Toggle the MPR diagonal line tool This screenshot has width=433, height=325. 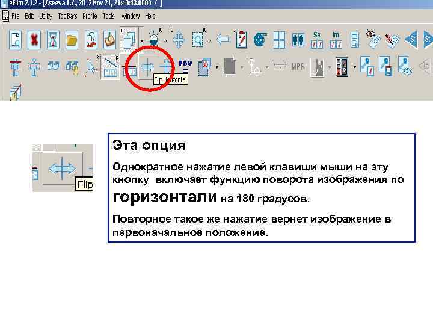110,67
